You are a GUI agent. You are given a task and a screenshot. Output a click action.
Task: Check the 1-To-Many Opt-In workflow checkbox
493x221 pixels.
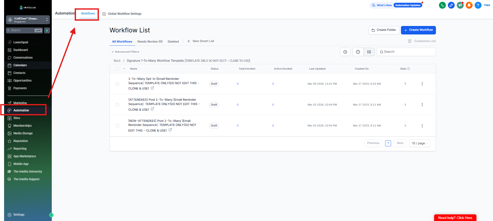[118, 84]
